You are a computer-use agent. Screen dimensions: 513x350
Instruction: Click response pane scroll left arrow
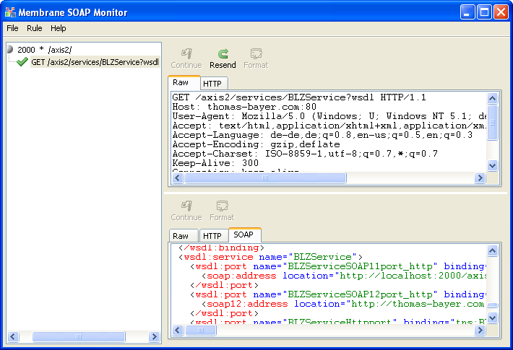tap(178, 331)
